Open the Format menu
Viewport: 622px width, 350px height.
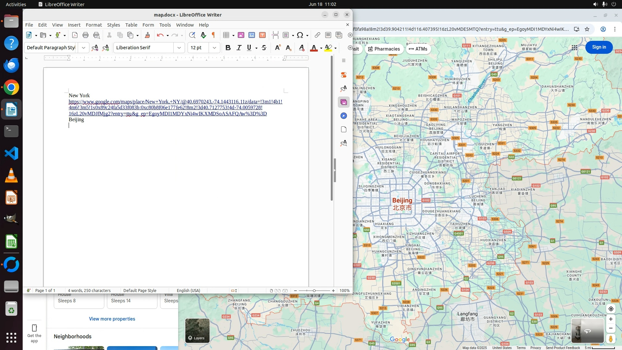pos(94,25)
